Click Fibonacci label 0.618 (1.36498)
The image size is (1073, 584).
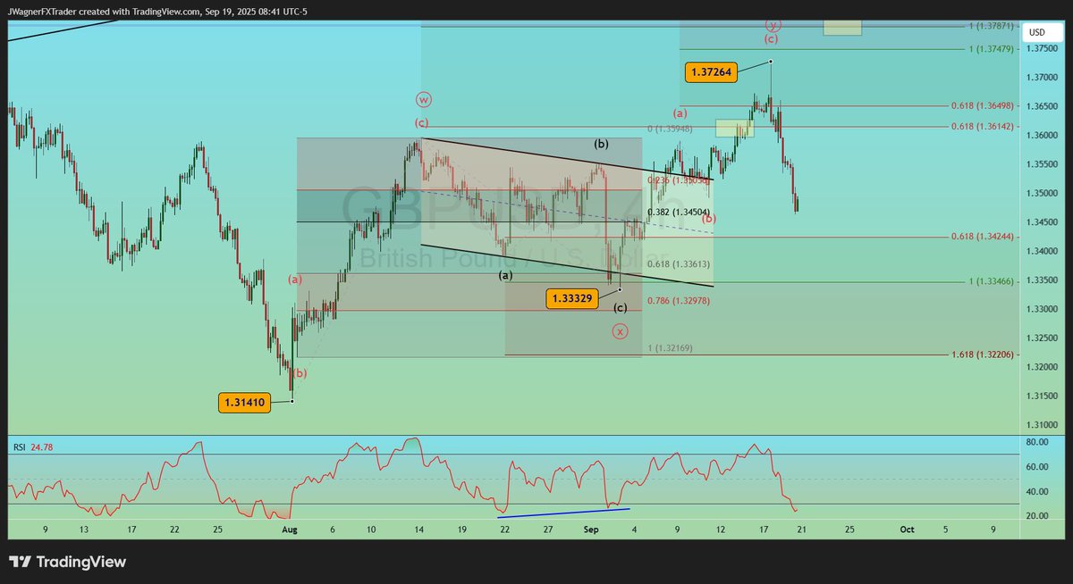983,106
